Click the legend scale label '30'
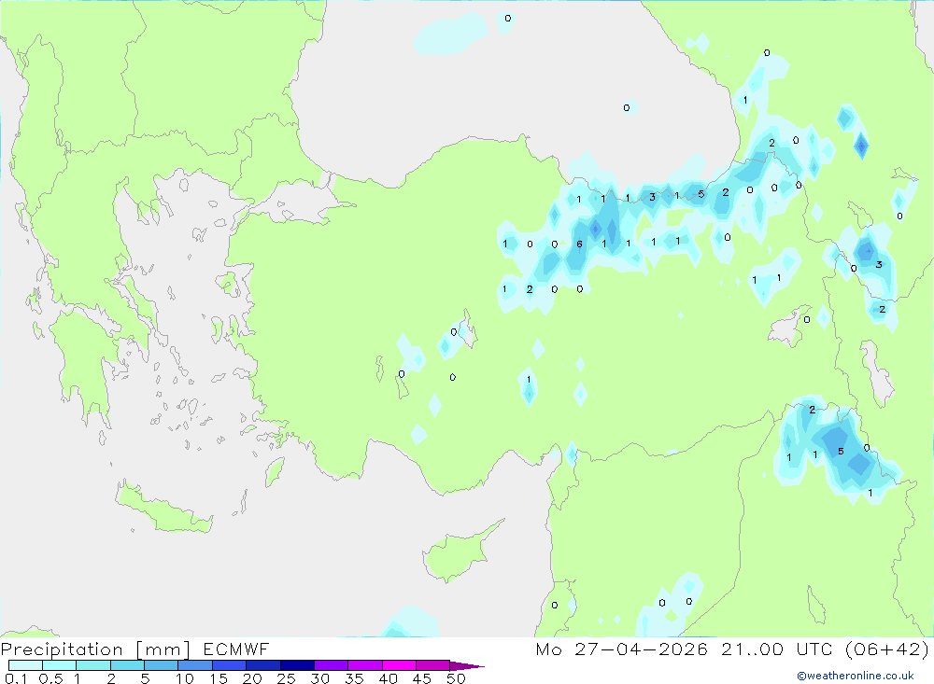 point(319,678)
